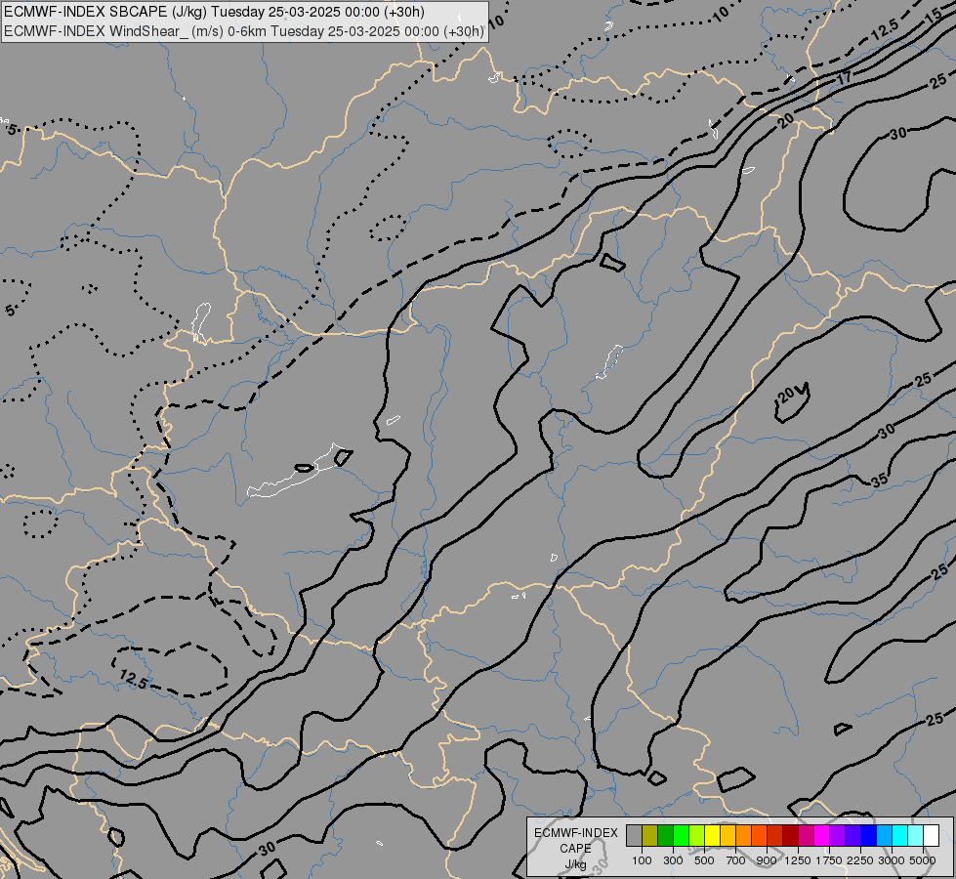The width and height of the screenshot is (956, 879).
Task: Click the legend value 3000
Action: click(x=892, y=860)
